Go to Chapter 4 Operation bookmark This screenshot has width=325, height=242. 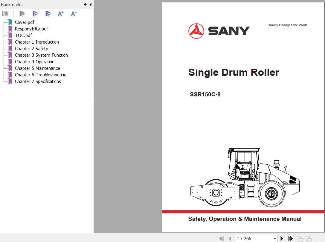[35, 62]
